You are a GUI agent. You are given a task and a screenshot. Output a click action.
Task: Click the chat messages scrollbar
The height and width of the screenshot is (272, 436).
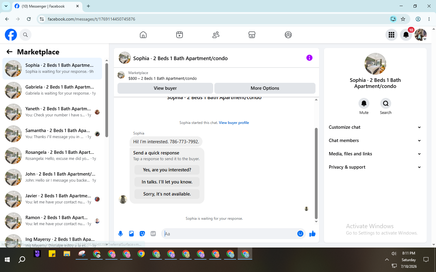(x=316, y=173)
